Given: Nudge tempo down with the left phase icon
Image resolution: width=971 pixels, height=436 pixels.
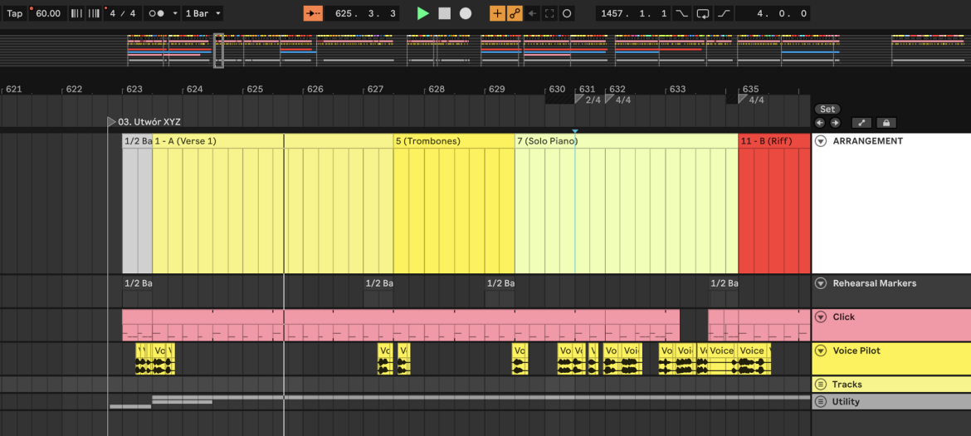Looking at the screenshot, I should [x=76, y=13].
